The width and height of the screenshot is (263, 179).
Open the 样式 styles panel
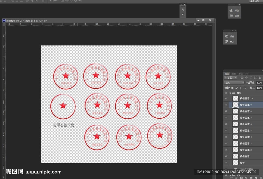coord(230,41)
